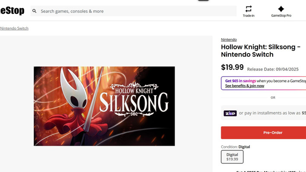The image size is (306, 172).
Task: Open GameStop Pro diamond icon
Action: (281, 9)
